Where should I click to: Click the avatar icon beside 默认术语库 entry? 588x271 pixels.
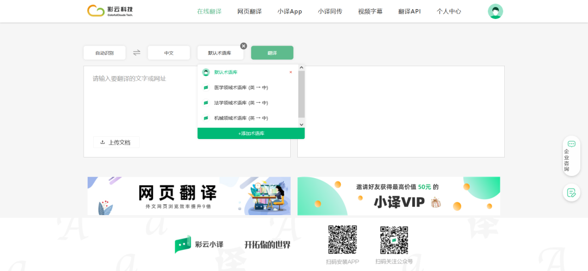click(205, 72)
